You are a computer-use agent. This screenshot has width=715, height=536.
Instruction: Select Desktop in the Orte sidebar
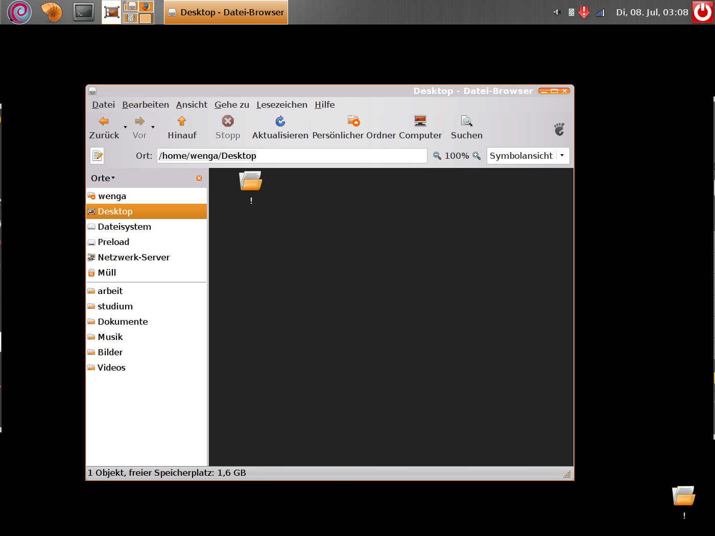pos(147,211)
